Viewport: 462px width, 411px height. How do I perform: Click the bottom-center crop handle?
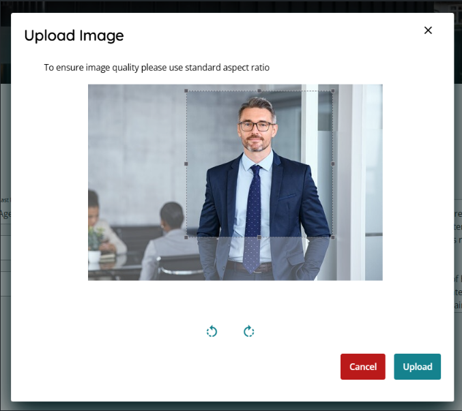tap(259, 237)
